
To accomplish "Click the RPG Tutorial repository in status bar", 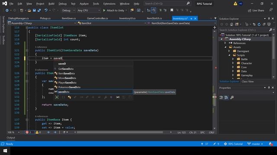I will (233, 144).
